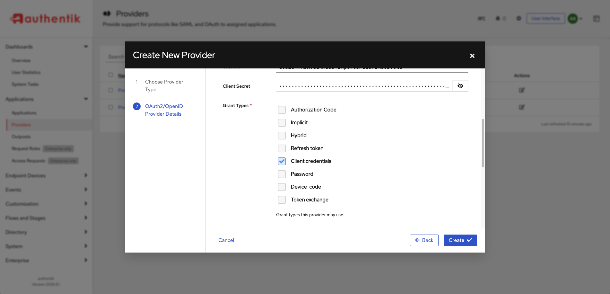Expand the Enterprise sidebar section
Image resolution: width=610 pixels, height=294 pixels.
(46, 260)
